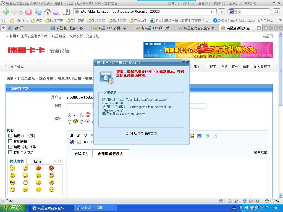This screenshot has height=212, width=283.
Task: Show next emoticon page arrow
Action: 61,161
